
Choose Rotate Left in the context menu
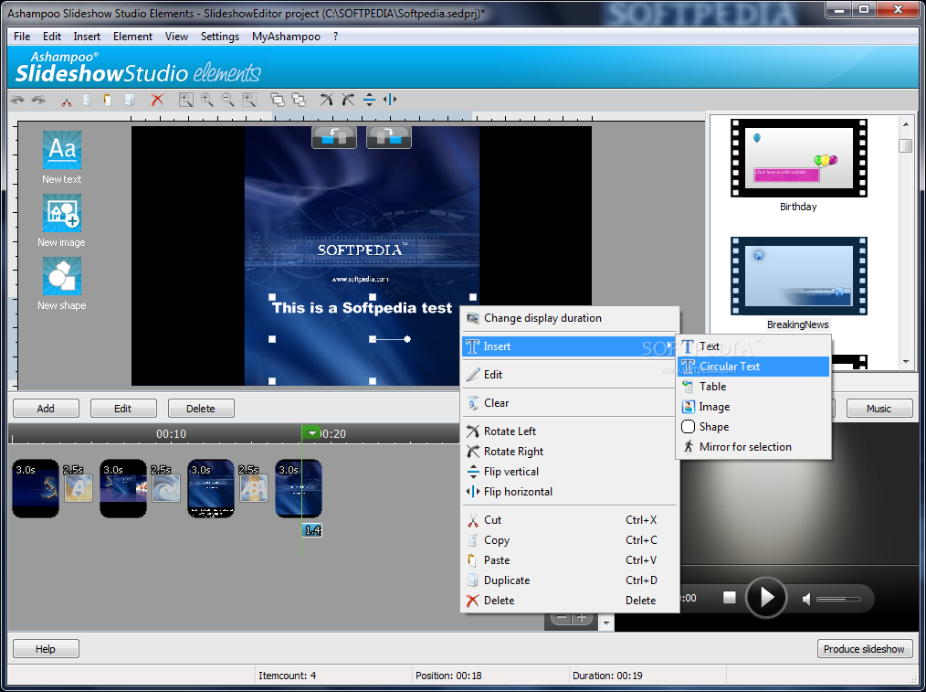[x=570, y=431]
